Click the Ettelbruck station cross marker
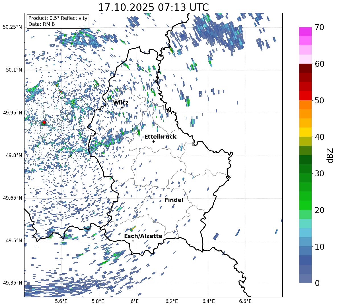337x307 pixels. point(153,141)
